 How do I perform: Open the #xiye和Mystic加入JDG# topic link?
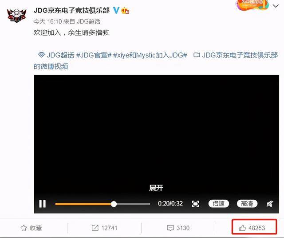tap(150, 55)
